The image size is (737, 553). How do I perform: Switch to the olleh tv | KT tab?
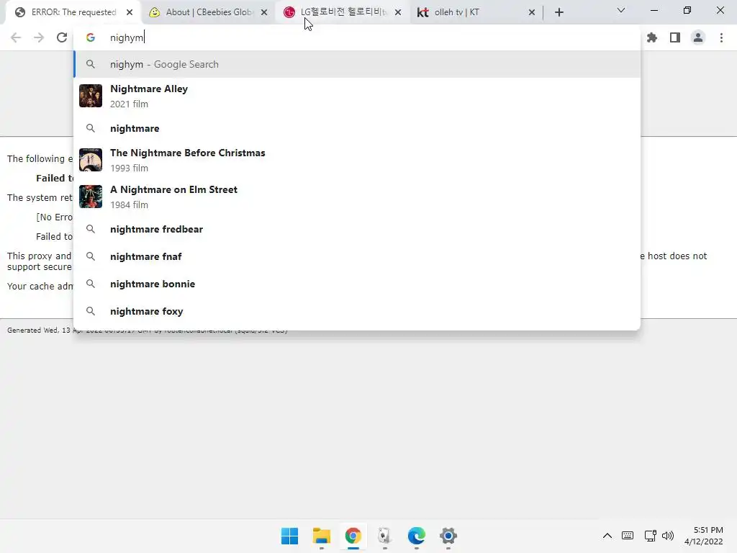click(x=476, y=12)
